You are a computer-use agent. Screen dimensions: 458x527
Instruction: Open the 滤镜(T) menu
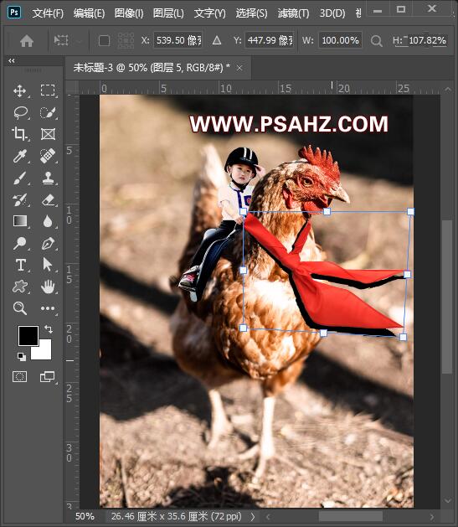pos(293,13)
